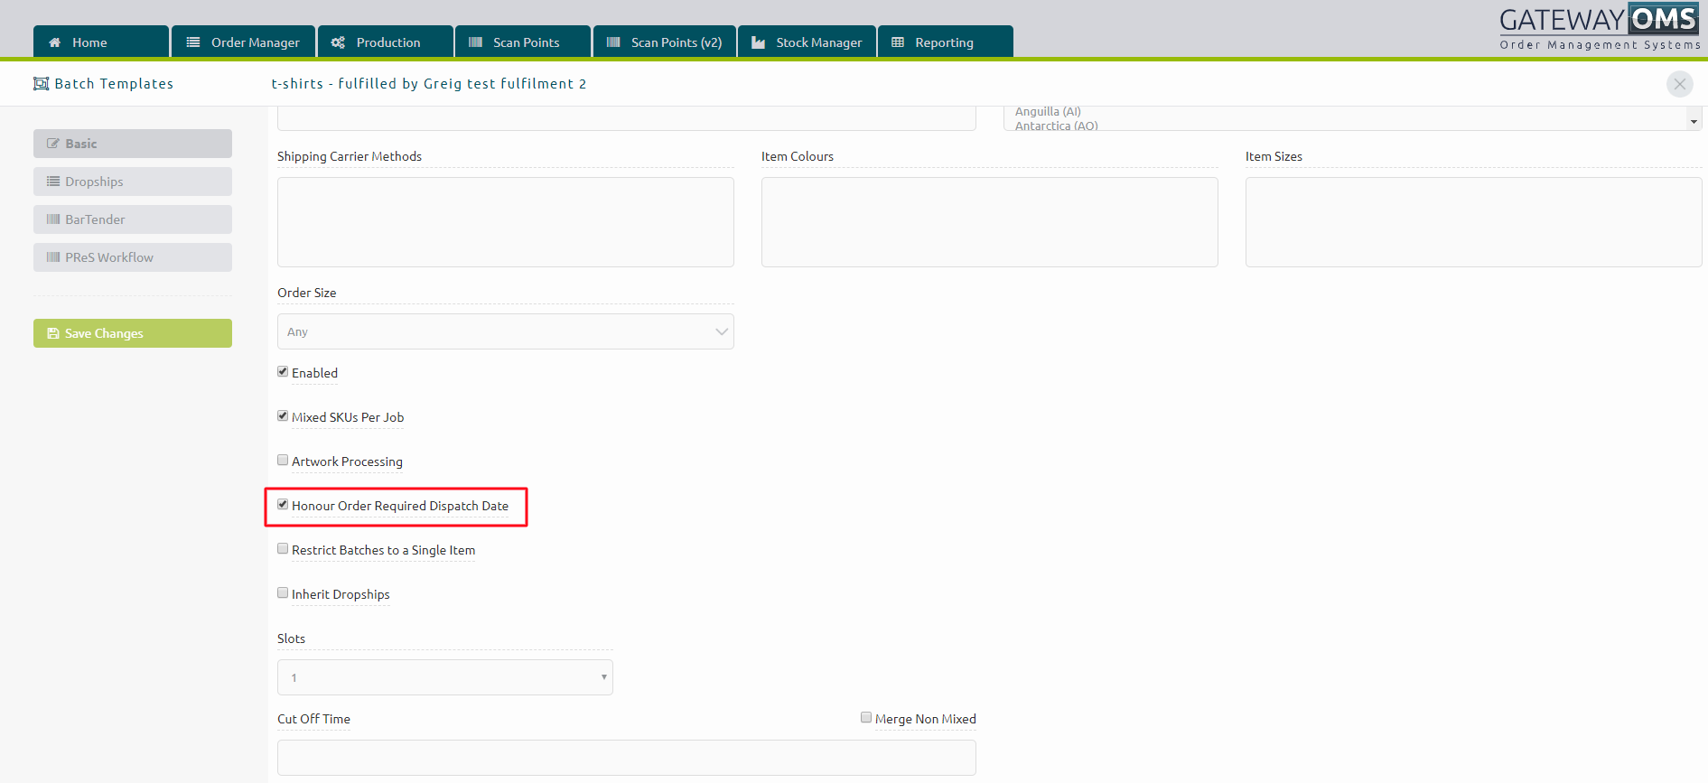Click the Item Colours label
Viewport: 1708px width, 783px height.
pos(798,157)
